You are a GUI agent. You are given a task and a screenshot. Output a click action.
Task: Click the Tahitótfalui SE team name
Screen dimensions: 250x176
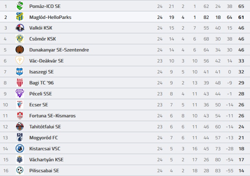coord(45,127)
